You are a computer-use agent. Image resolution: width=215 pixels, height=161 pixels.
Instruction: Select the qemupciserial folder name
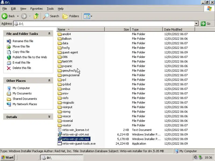tap(71, 75)
